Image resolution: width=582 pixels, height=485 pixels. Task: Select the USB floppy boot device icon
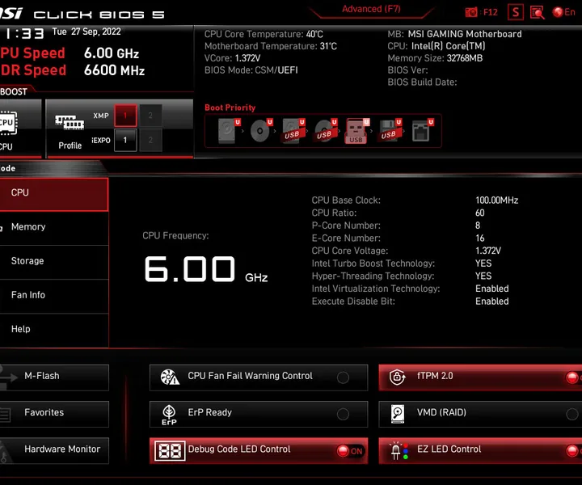pos(389,131)
